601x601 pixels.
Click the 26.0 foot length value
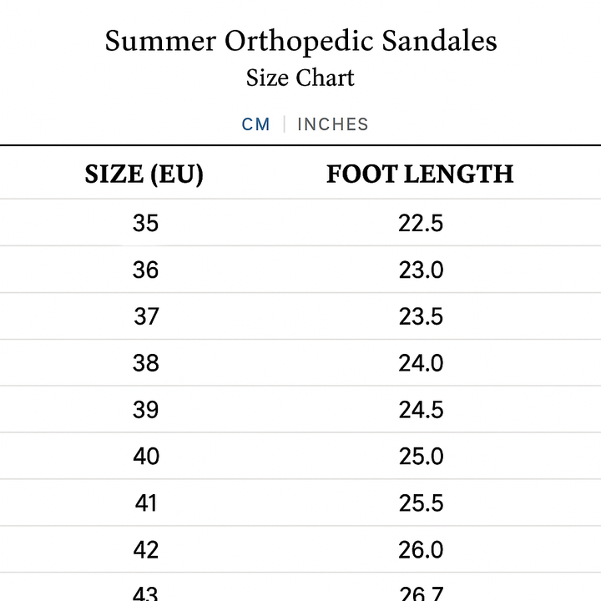tap(421, 551)
